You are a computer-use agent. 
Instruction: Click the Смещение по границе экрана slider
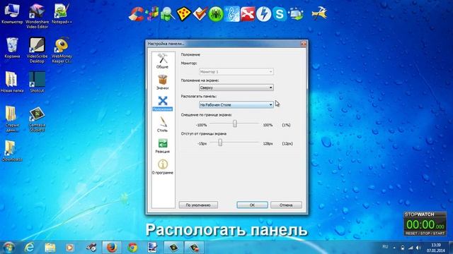click(234, 123)
